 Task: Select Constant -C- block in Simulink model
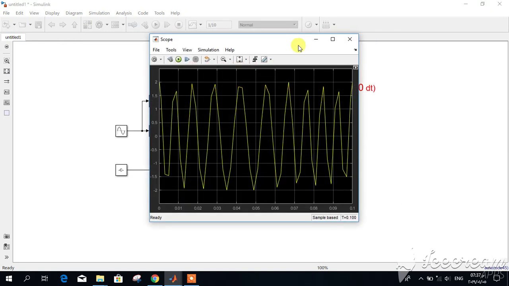tap(121, 170)
